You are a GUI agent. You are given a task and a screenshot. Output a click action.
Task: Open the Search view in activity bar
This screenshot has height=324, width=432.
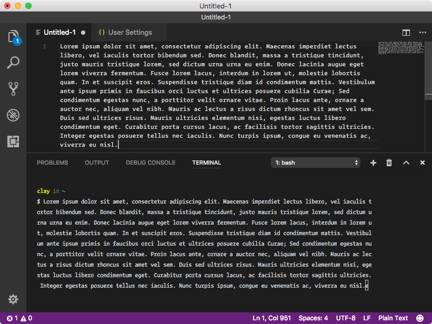13,63
